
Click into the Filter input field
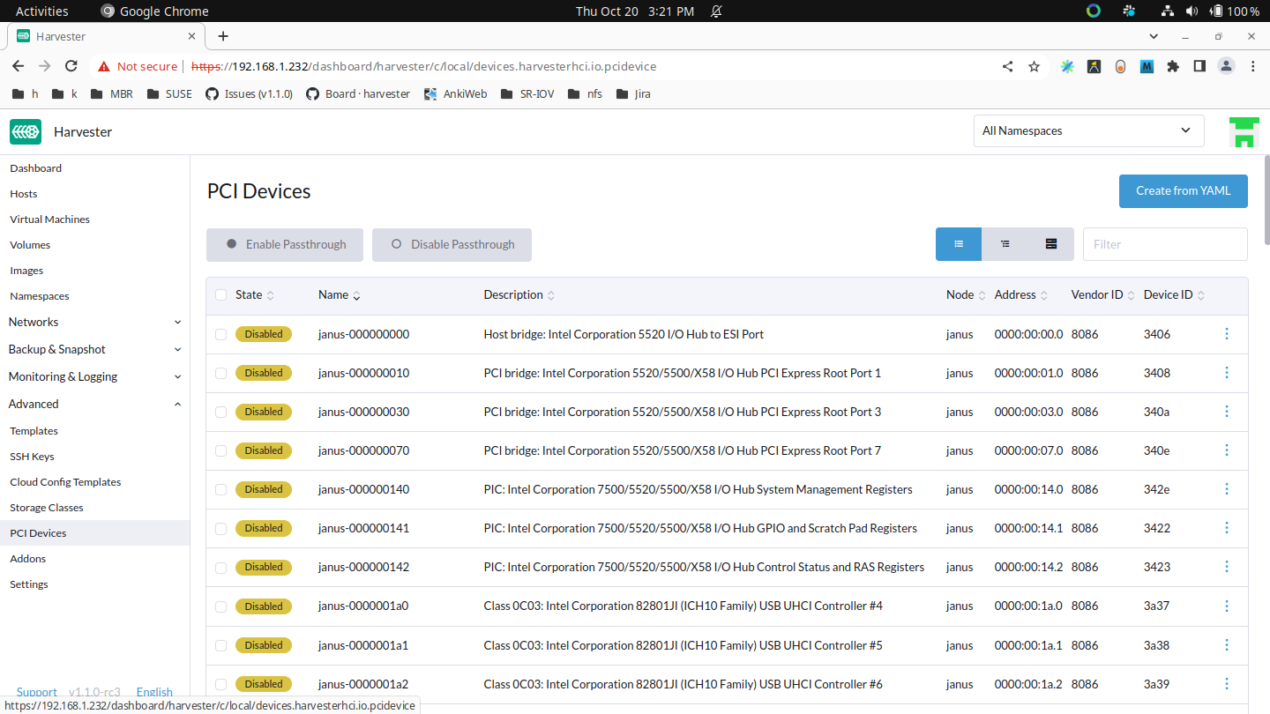click(x=1164, y=244)
